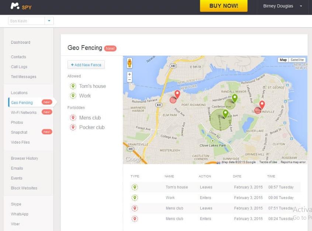Click the red pin near Port Richmond
The height and width of the screenshot is (231, 312).
177,94
